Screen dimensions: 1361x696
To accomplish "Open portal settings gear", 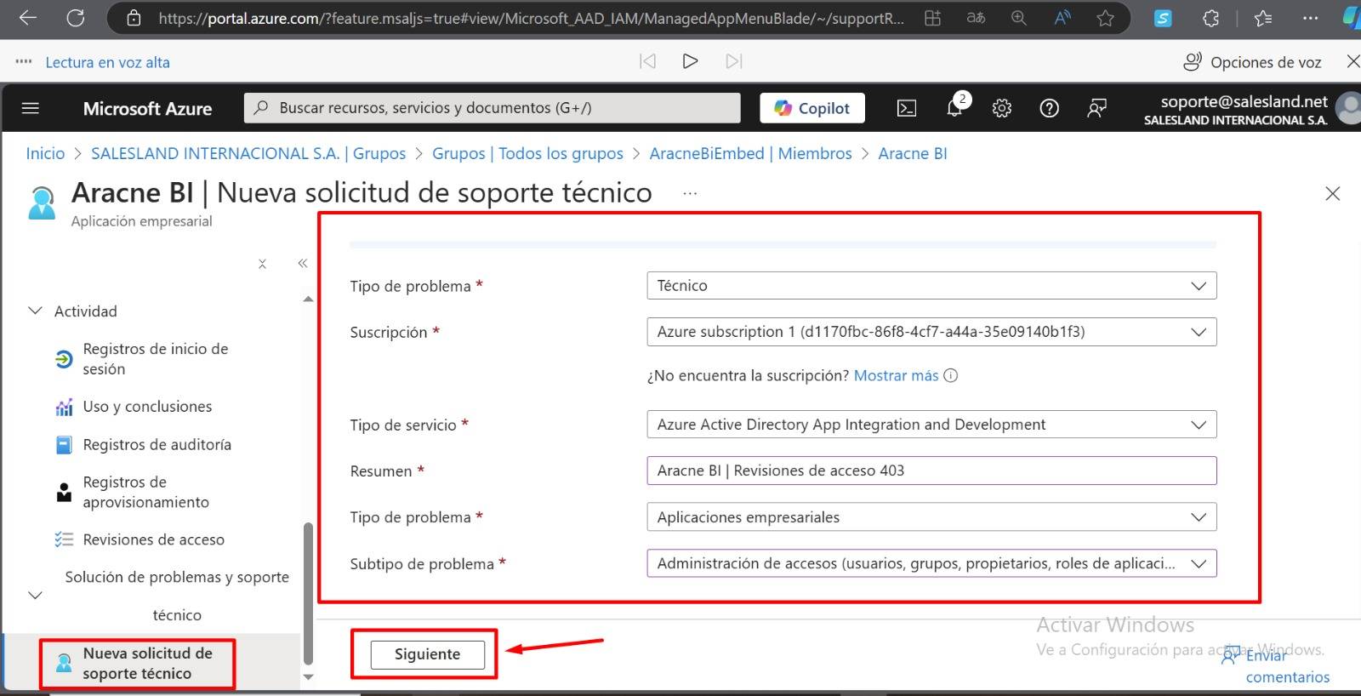I will click(x=1002, y=108).
